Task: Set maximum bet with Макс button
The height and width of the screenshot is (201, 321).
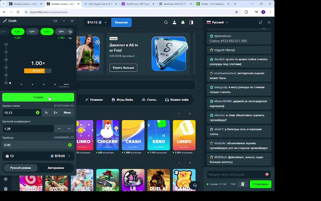Action: pyautogui.click(x=67, y=113)
